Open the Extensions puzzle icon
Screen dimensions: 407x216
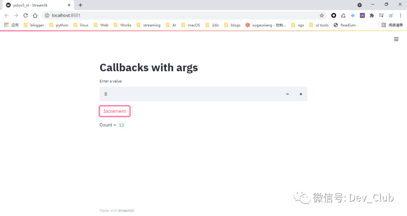(x=372, y=15)
